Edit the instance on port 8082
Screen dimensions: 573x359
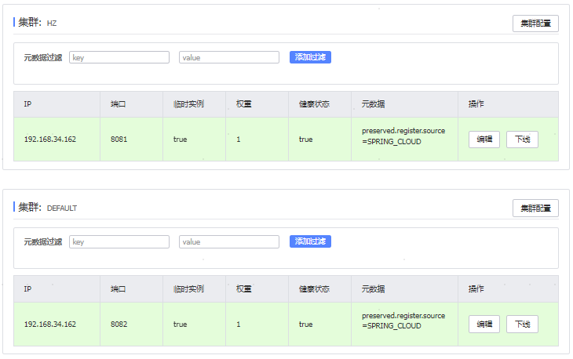(x=484, y=325)
